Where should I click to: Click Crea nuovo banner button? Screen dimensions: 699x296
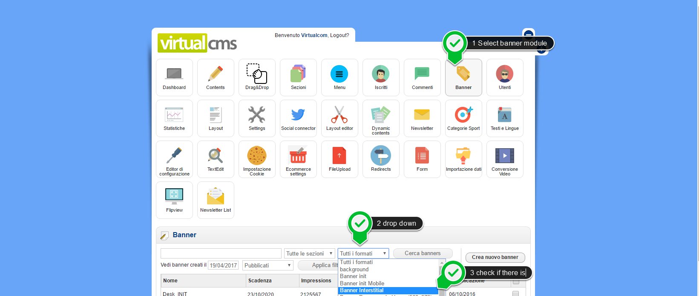(x=495, y=257)
